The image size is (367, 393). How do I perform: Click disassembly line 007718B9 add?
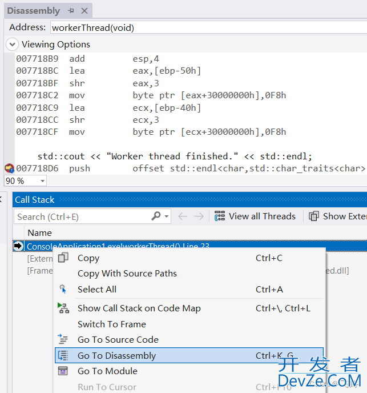88,59
